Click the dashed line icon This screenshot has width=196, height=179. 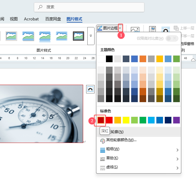(x=103, y=168)
